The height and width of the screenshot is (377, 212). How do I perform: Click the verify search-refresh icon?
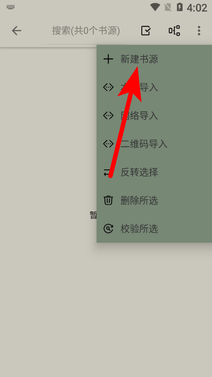point(108,229)
